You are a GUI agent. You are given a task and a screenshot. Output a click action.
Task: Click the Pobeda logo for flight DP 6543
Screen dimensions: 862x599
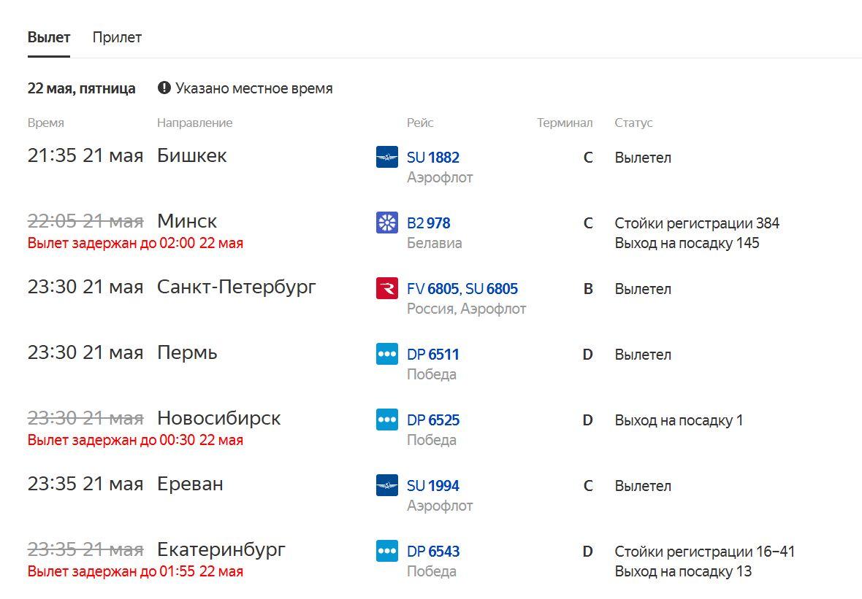tap(387, 551)
